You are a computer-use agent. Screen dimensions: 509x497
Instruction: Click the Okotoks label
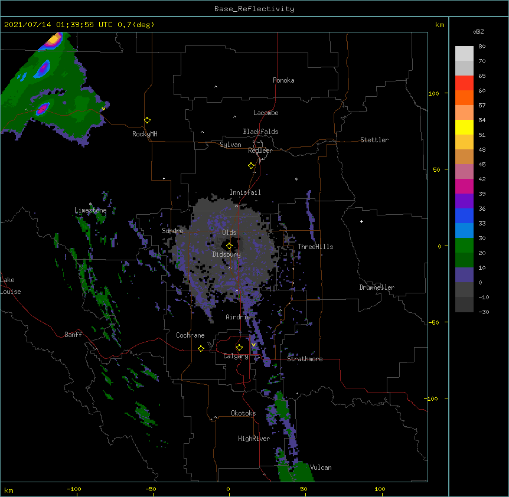pyautogui.click(x=243, y=413)
